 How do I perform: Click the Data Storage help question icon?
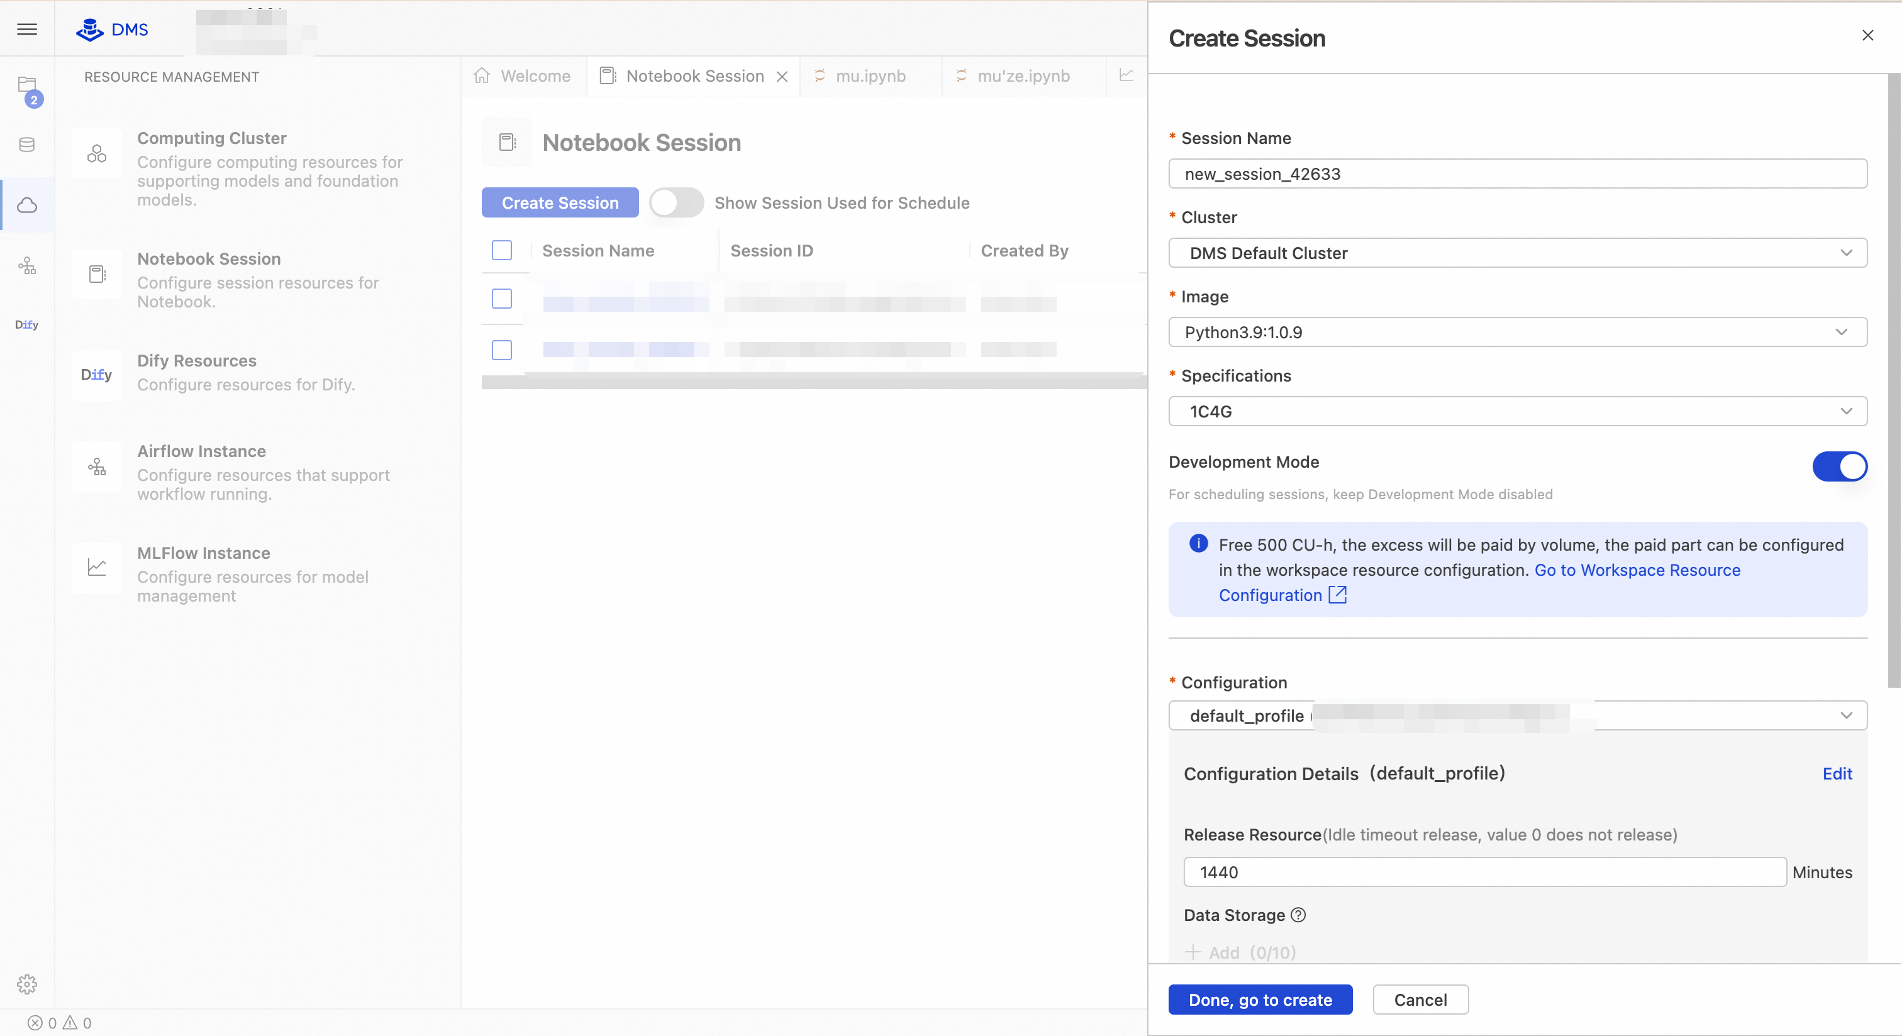pos(1298,915)
